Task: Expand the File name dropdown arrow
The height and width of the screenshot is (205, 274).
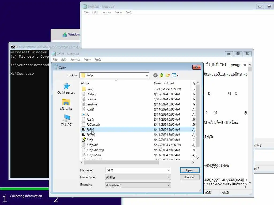Action: pyautogui.click(x=169, y=170)
